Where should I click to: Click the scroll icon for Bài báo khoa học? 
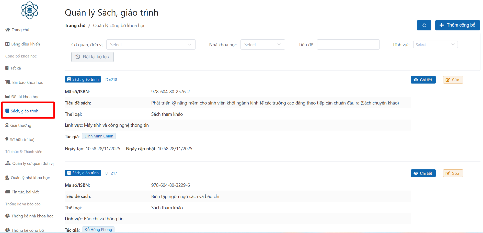8,82
